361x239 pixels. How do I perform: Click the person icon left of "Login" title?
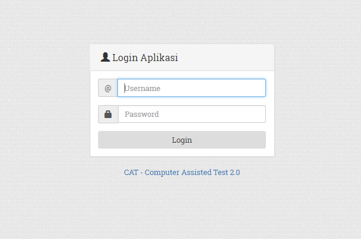click(x=105, y=57)
